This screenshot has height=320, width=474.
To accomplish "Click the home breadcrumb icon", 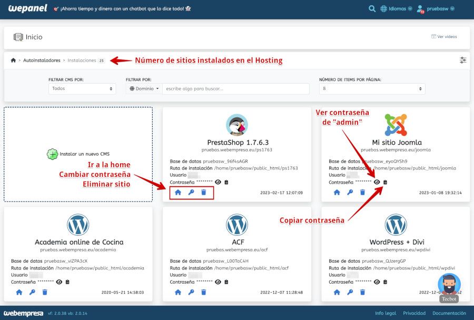I will (x=13, y=60).
